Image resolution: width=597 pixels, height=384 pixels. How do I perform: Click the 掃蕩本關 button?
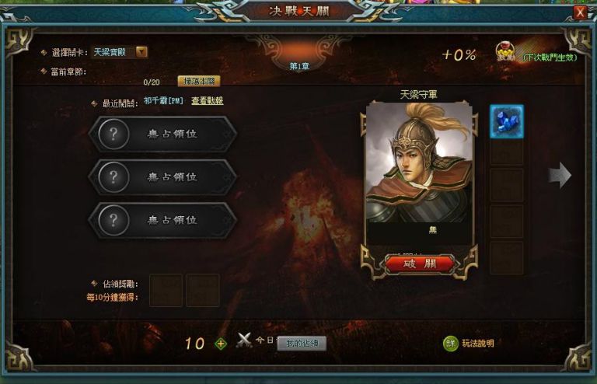(199, 81)
